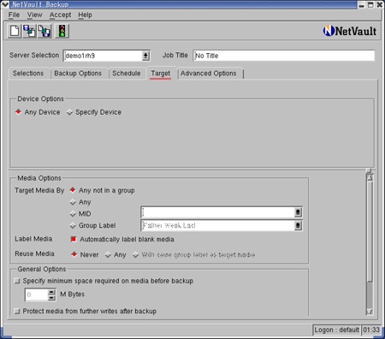Click the up arrow of M Bytes spinner

(x=51, y=292)
